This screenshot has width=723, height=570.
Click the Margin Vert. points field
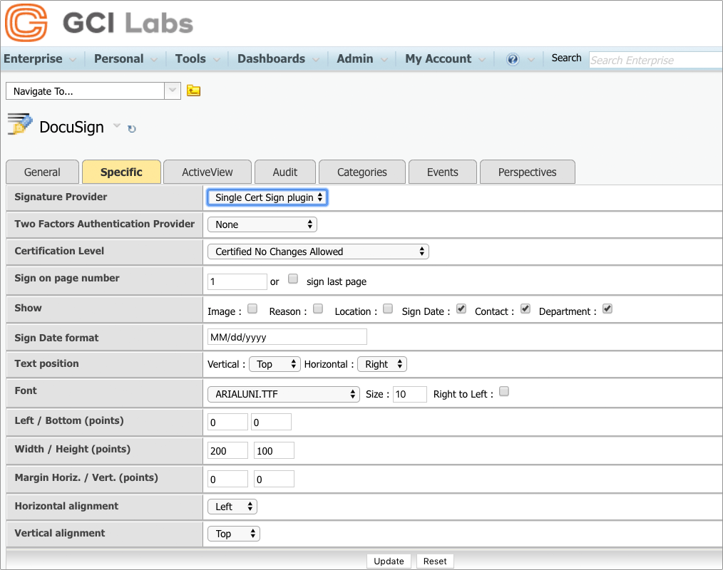point(274,480)
